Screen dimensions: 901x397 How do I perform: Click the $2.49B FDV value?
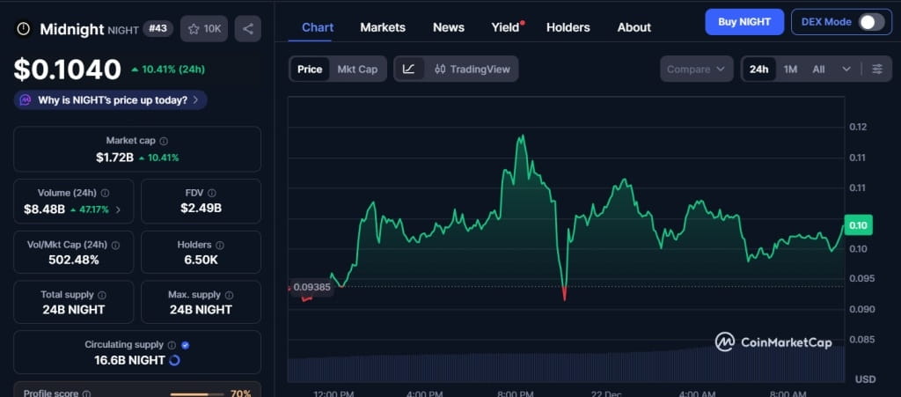pos(201,208)
